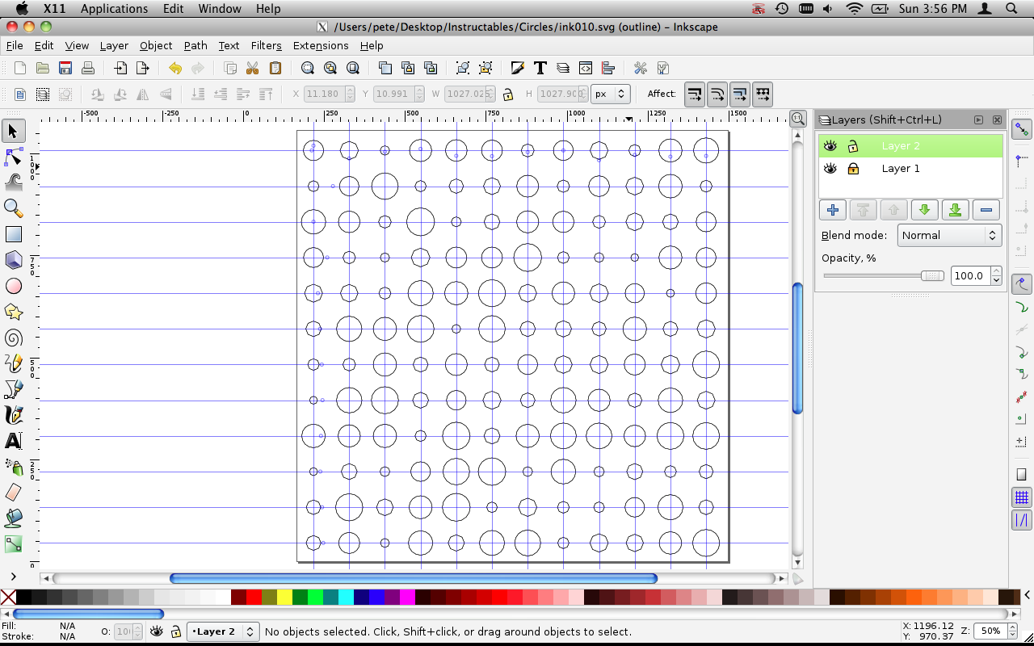This screenshot has height=646, width=1034.
Task: Select the Selector arrow tool
Action: click(13, 131)
